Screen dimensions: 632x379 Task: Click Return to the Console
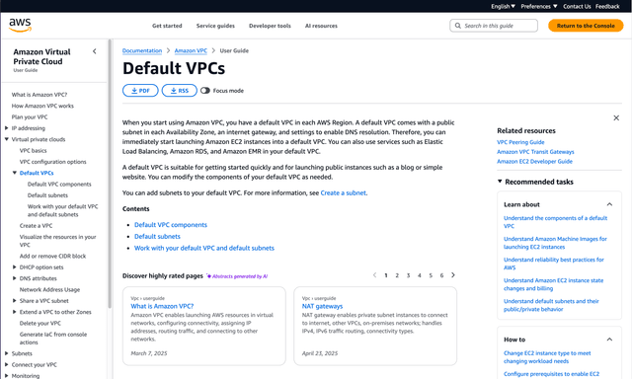(586, 26)
